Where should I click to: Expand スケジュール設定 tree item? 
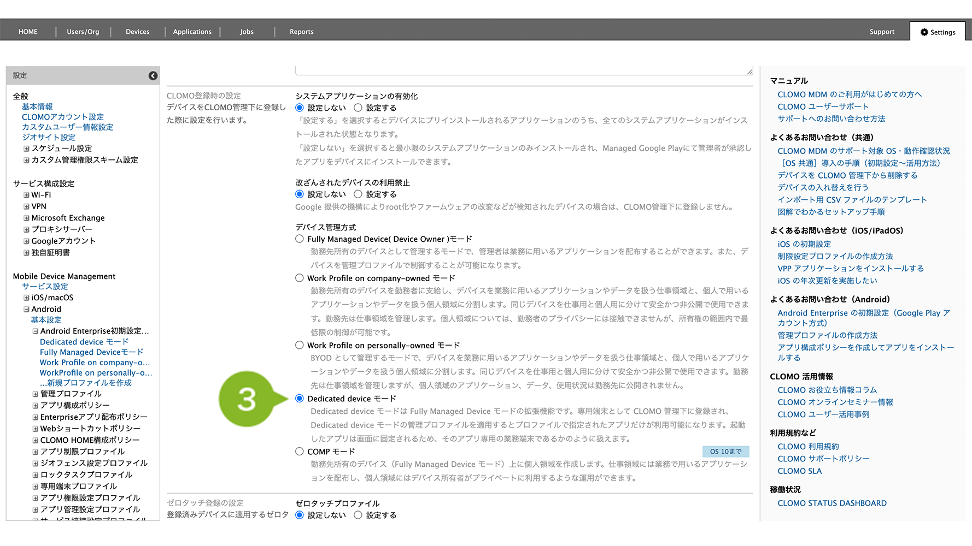click(x=26, y=149)
